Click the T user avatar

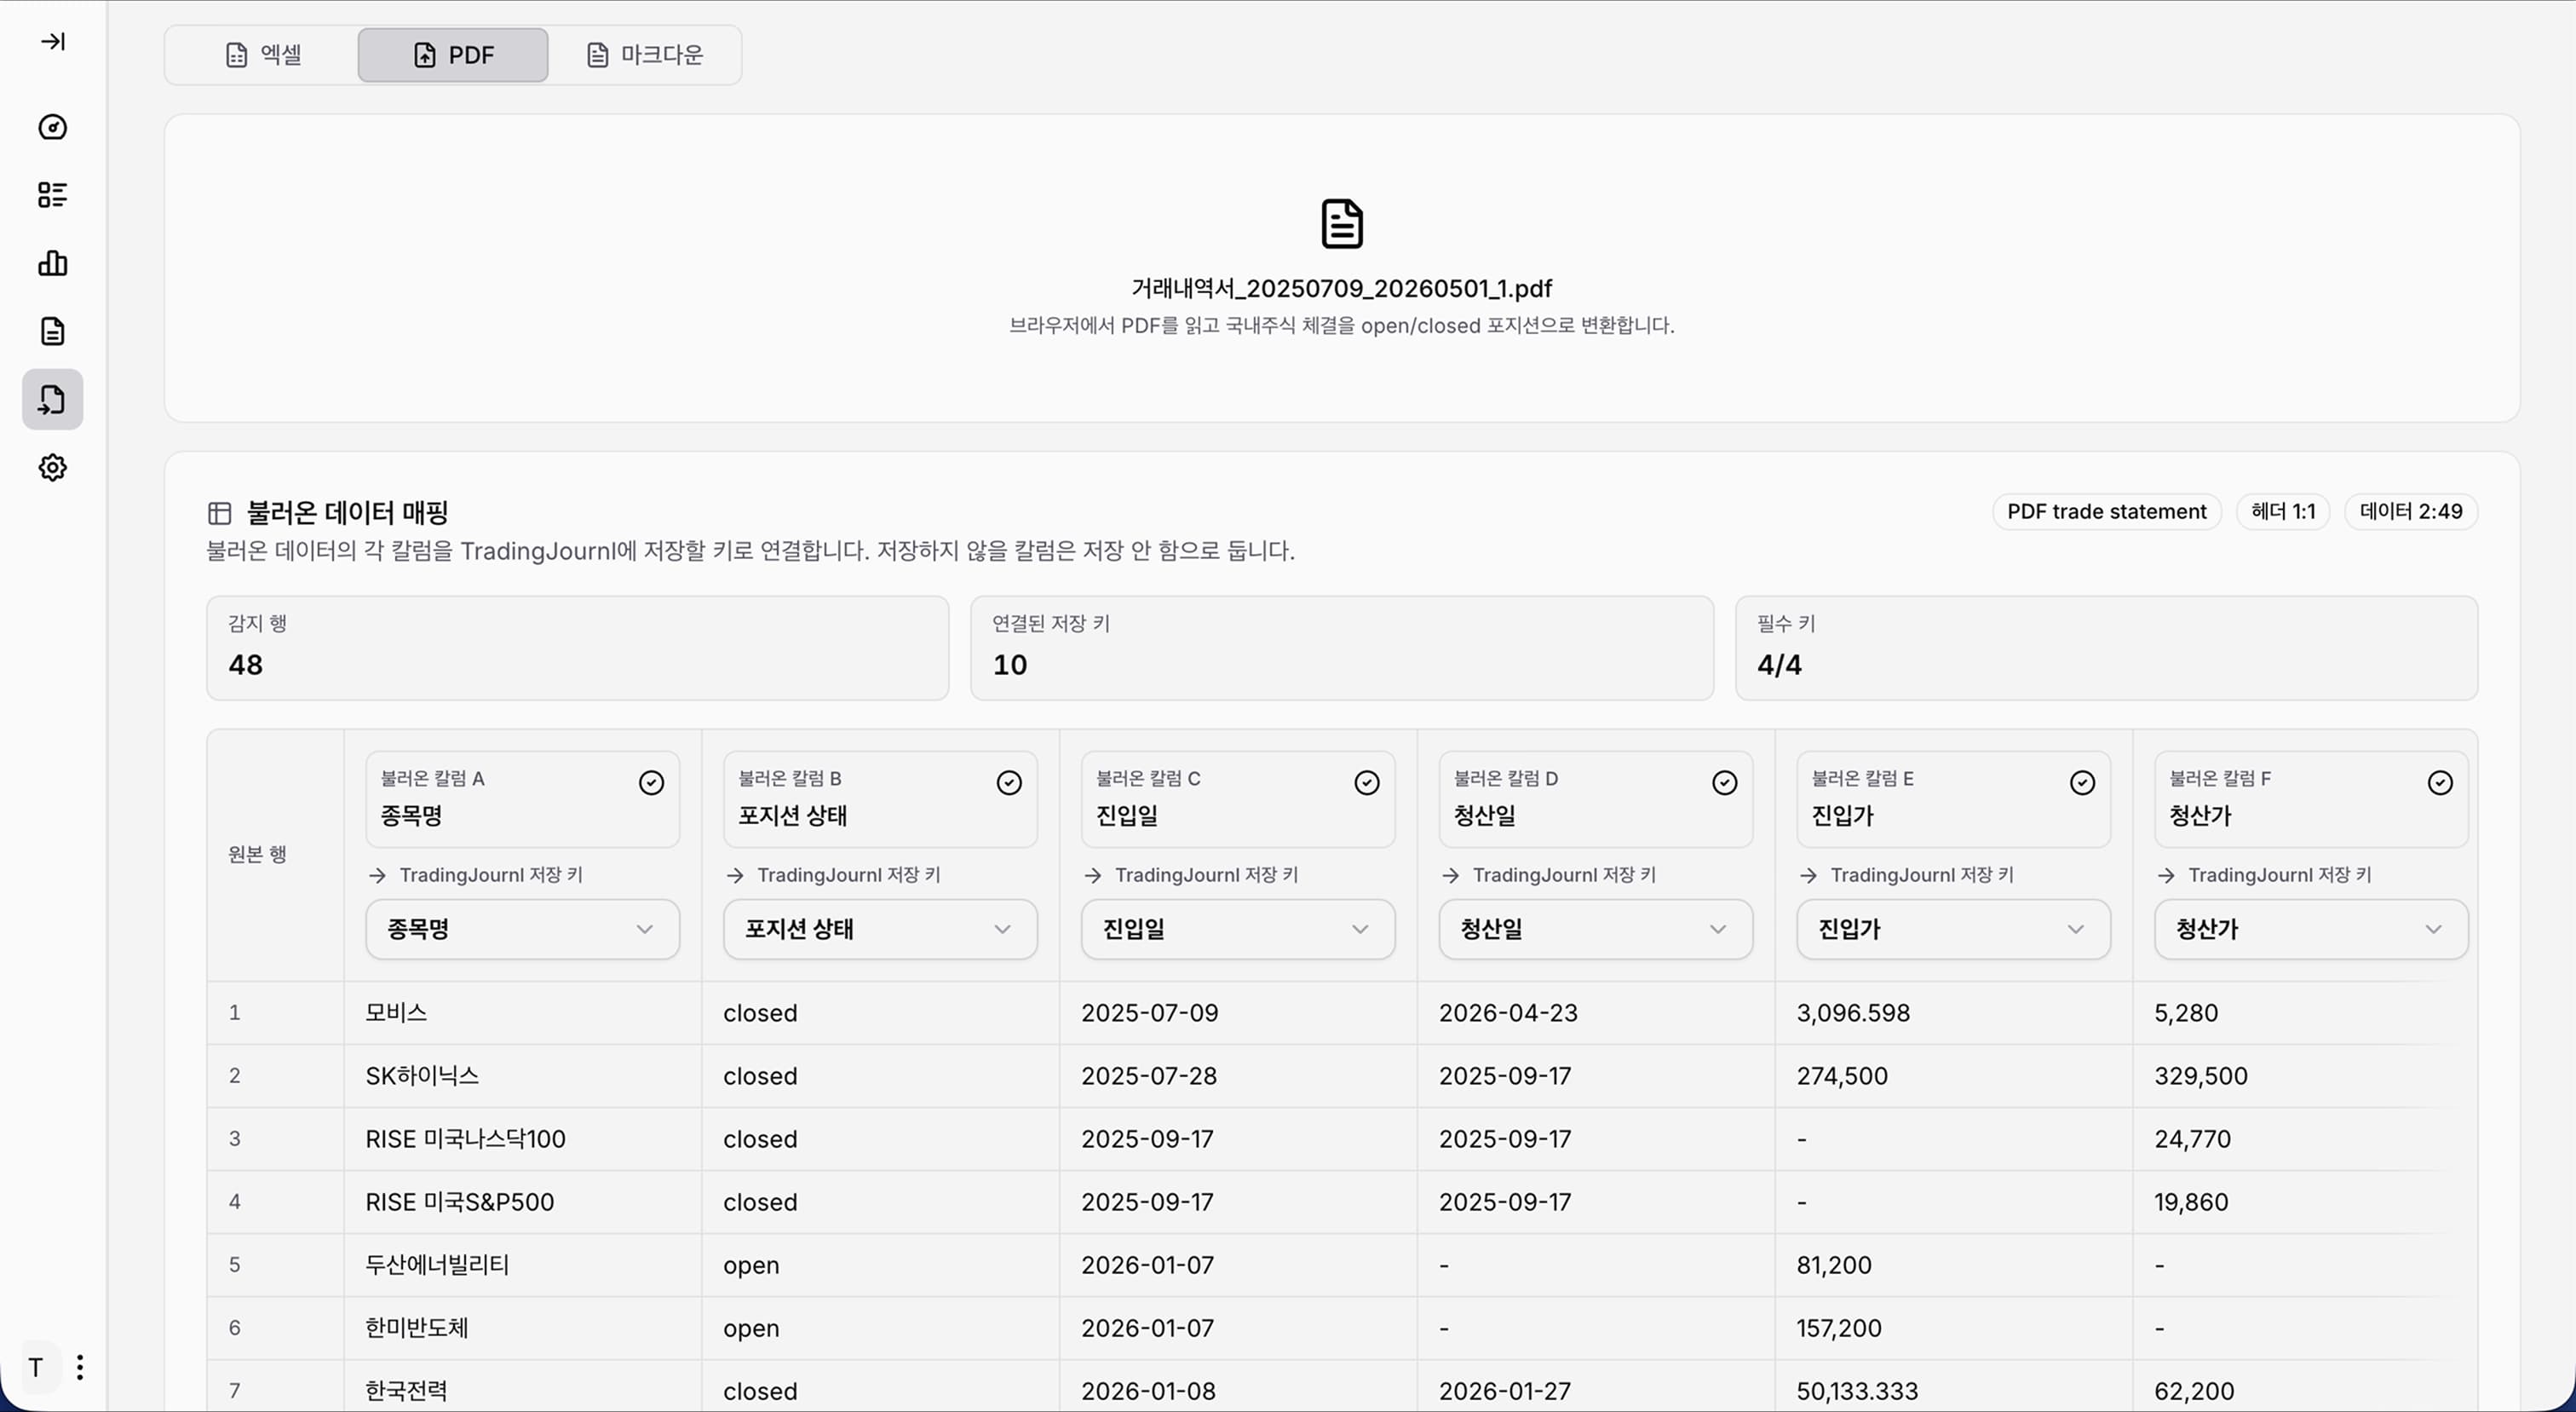click(x=36, y=1367)
